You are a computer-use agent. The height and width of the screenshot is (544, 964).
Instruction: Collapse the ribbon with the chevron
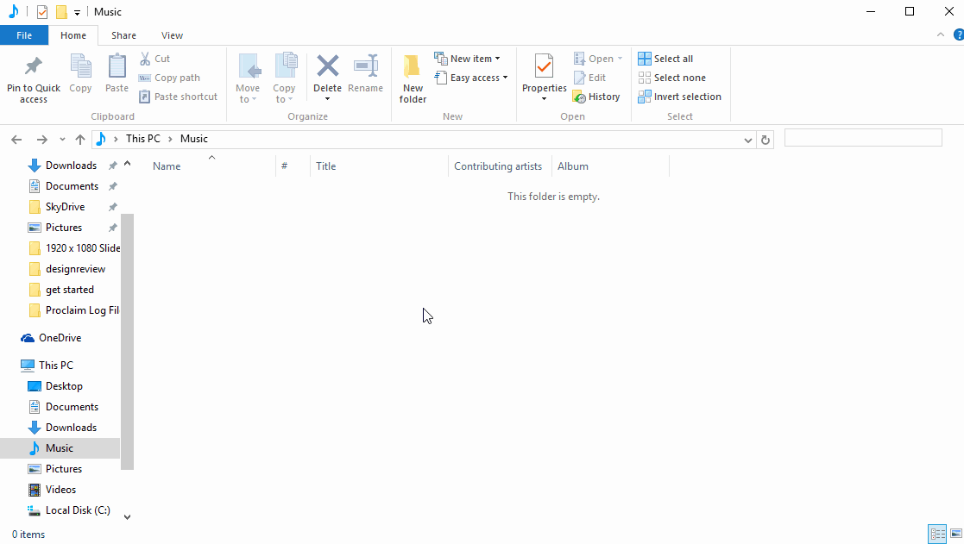(941, 35)
